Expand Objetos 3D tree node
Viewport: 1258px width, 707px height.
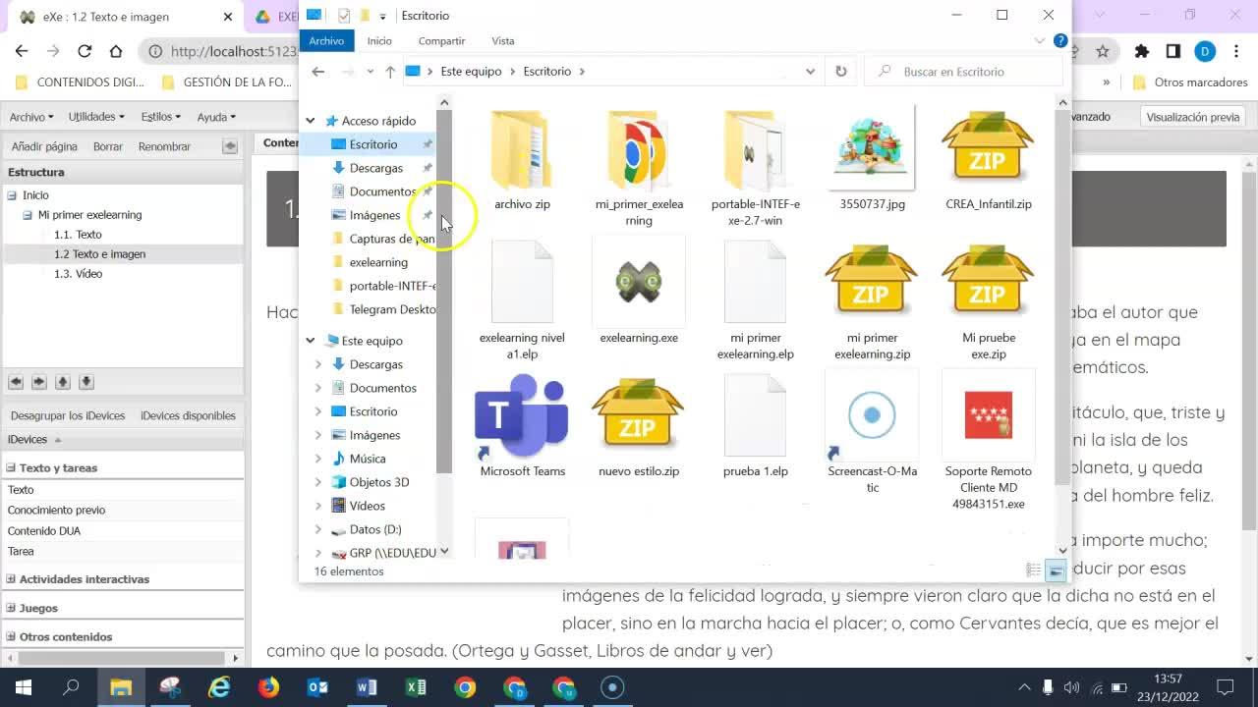[x=318, y=482]
